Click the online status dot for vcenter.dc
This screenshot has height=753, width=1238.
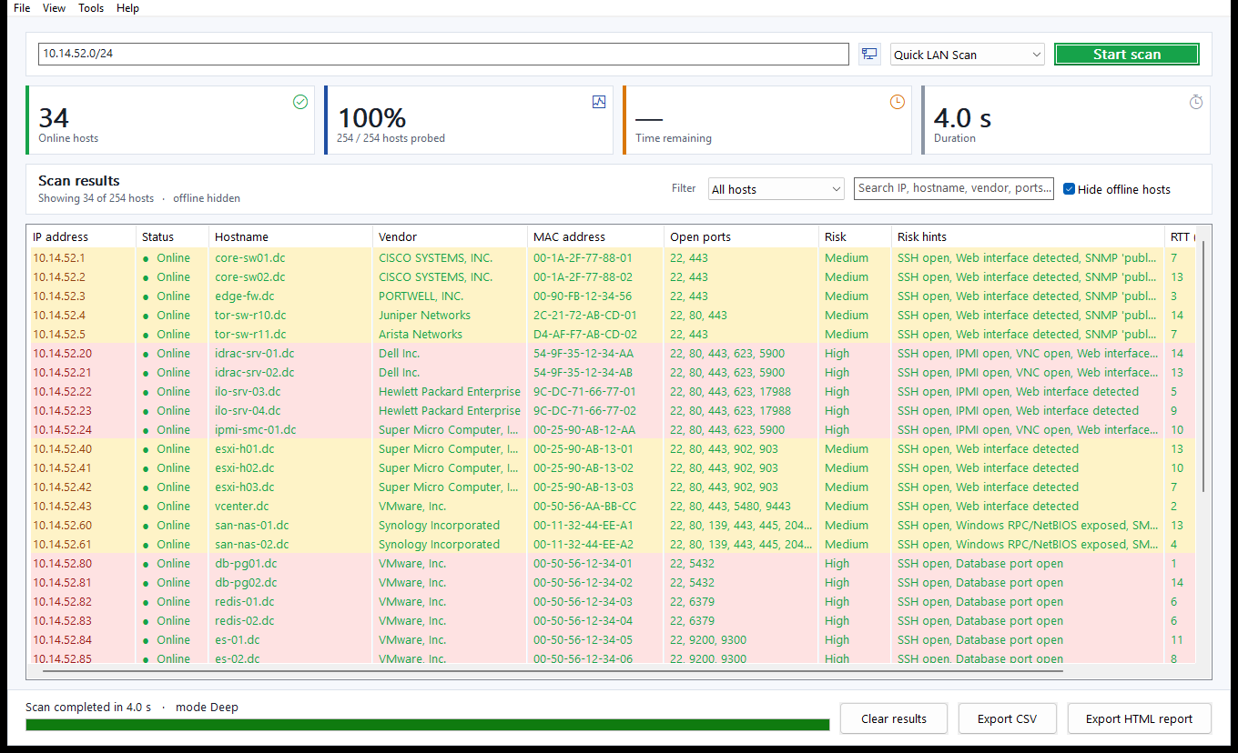(146, 507)
